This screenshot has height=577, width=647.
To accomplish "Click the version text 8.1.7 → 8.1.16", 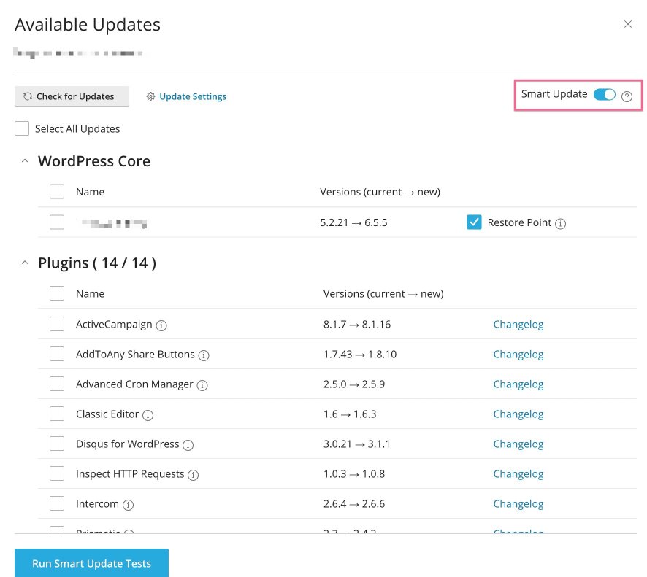I will [x=357, y=325].
